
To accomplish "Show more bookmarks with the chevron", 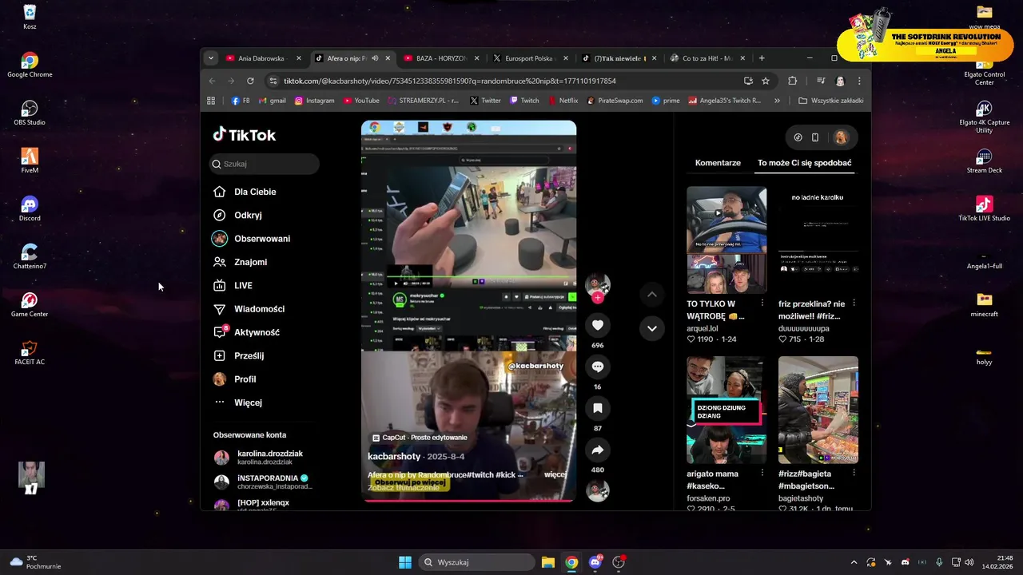I will pos(777,101).
